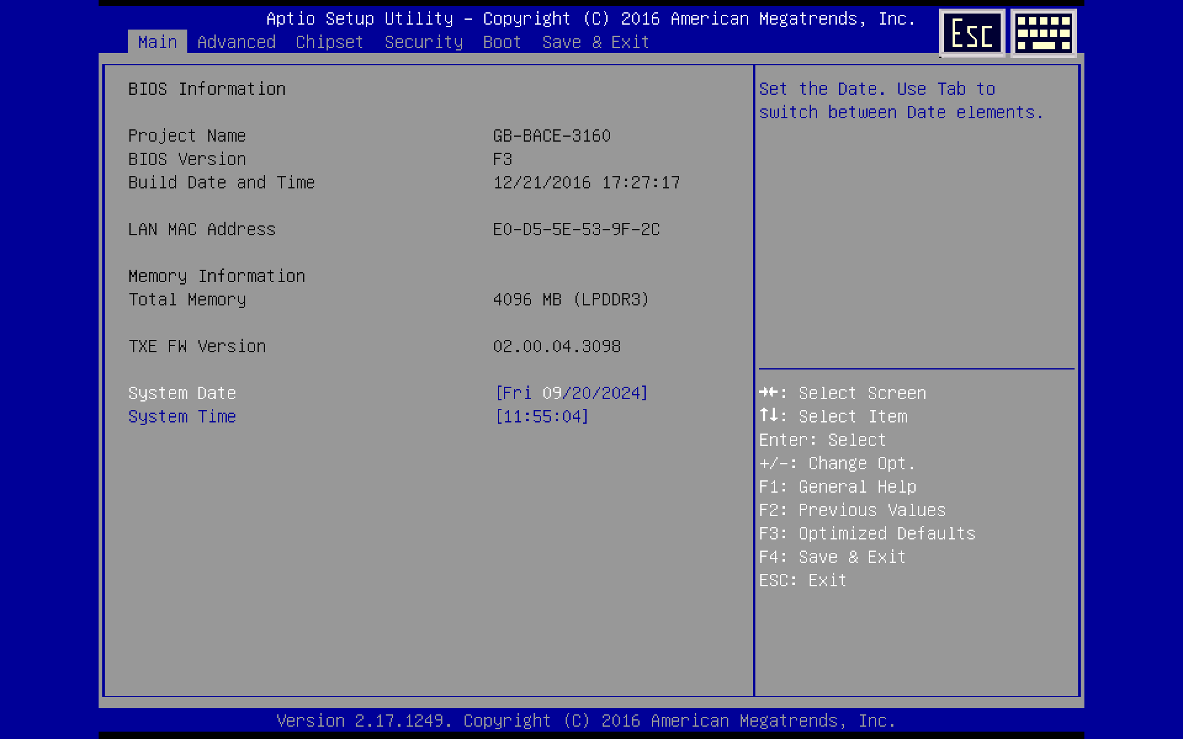This screenshot has width=1183, height=739.
Task: Click the Set the Date help text
Action: (901, 100)
